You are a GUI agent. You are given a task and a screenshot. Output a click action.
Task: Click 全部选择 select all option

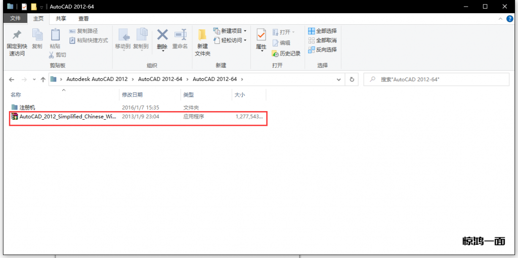point(322,31)
